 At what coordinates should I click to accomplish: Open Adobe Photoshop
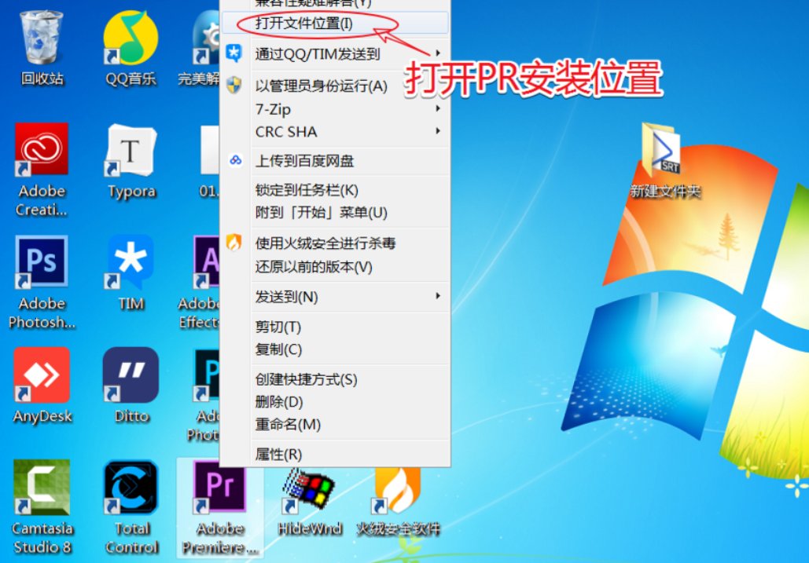tap(41, 261)
